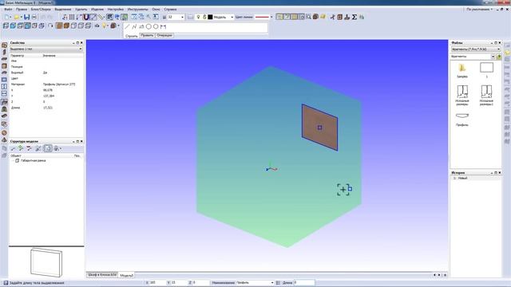Click the black layer color swatch

tap(210, 17)
